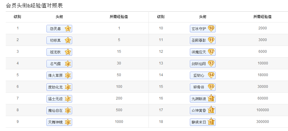Click the level 3 star icon beside 祖龙秋
The width and height of the screenshot is (288, 131).
coord(68,52)
